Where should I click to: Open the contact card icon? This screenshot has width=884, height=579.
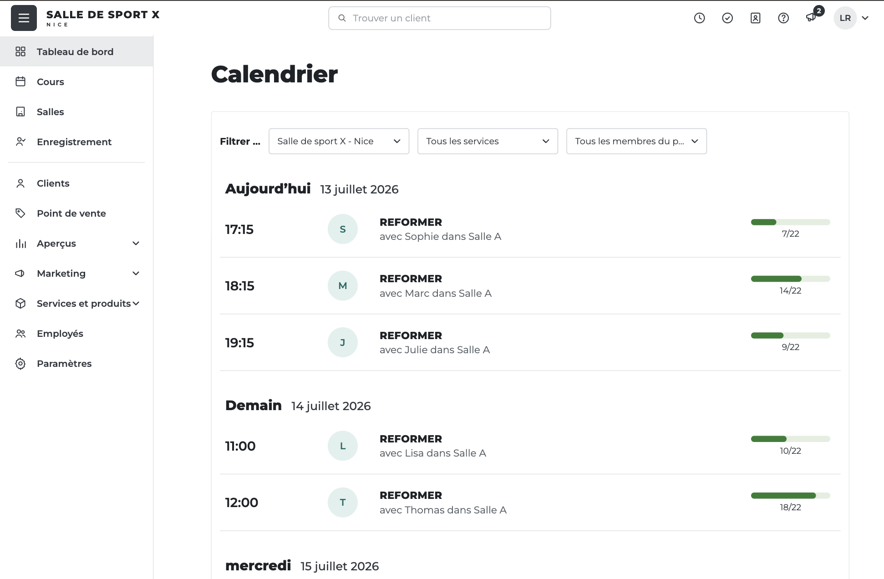(756, 18)
